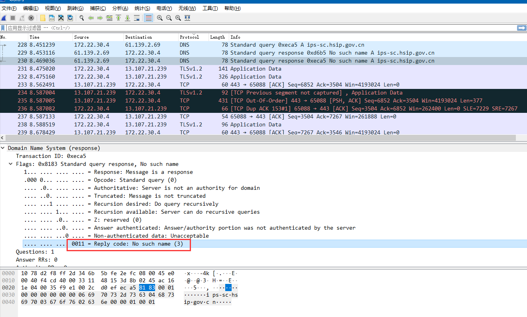Click the find packet magnifier icon

click(82, 18)
